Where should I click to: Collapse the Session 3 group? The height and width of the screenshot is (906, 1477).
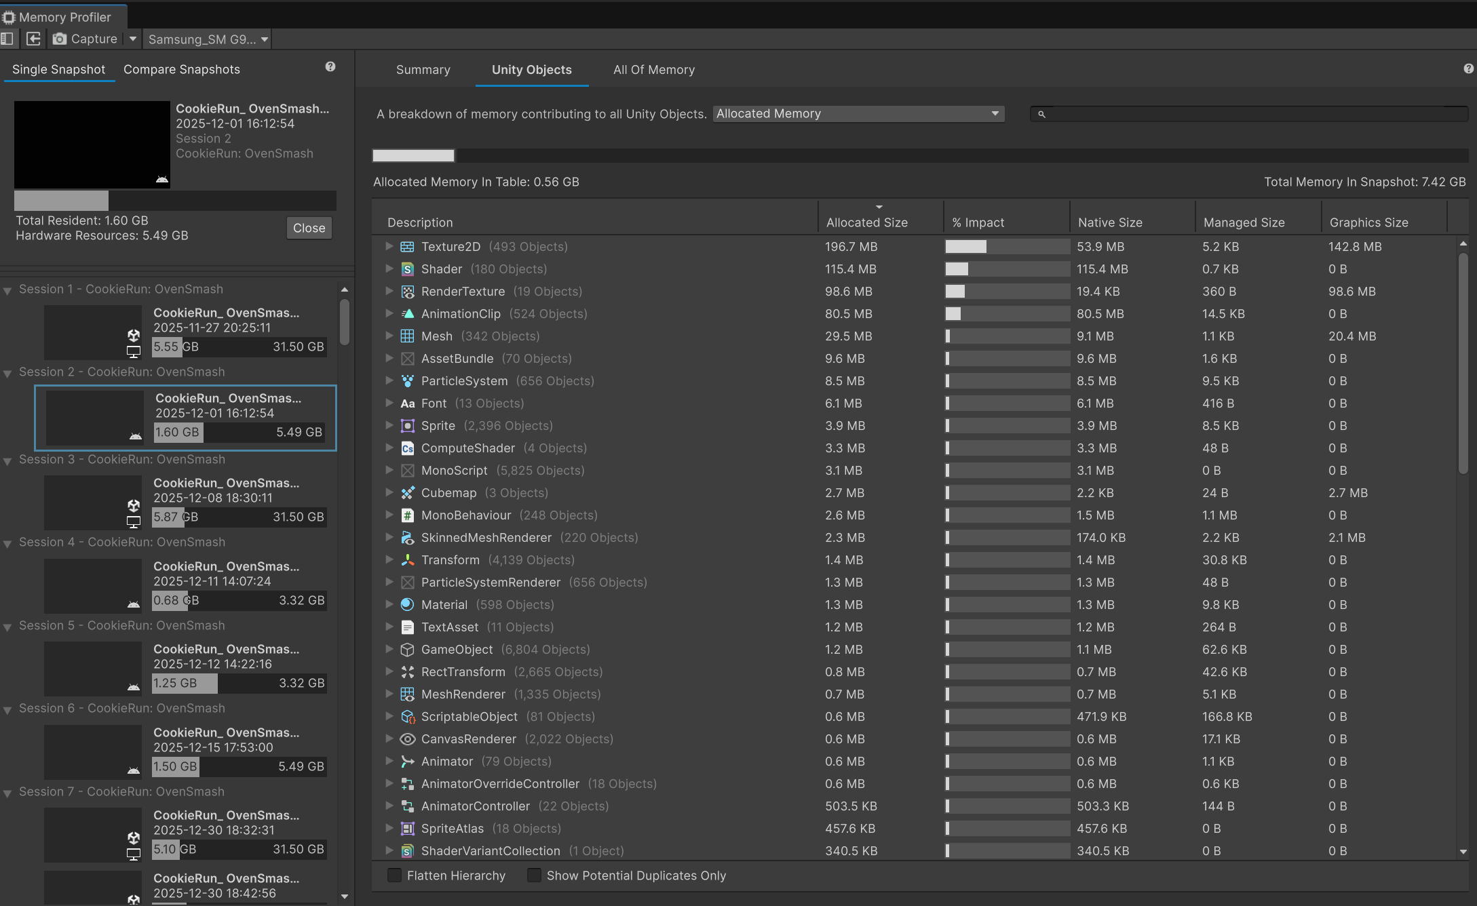point(7,461)
